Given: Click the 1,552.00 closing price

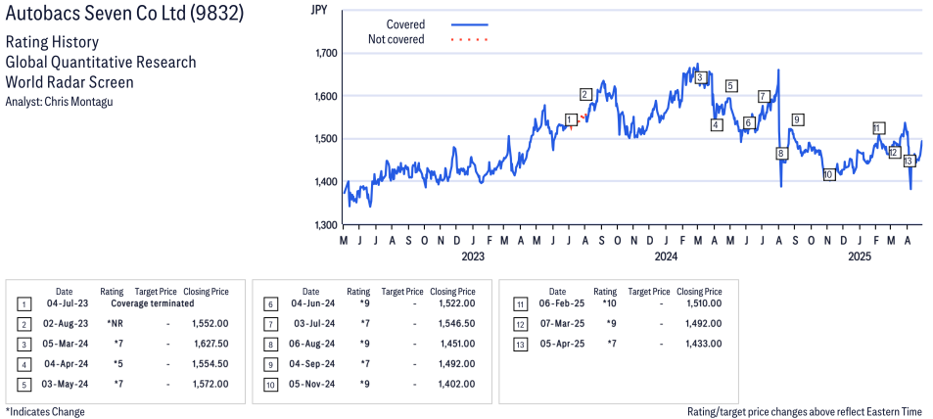Looking at the screenshot, I should pyautogui.click(x=210, y=324).
